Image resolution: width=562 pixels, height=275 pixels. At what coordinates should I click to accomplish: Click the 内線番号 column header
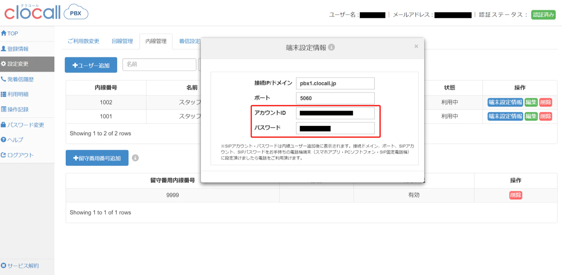[106, 88]
